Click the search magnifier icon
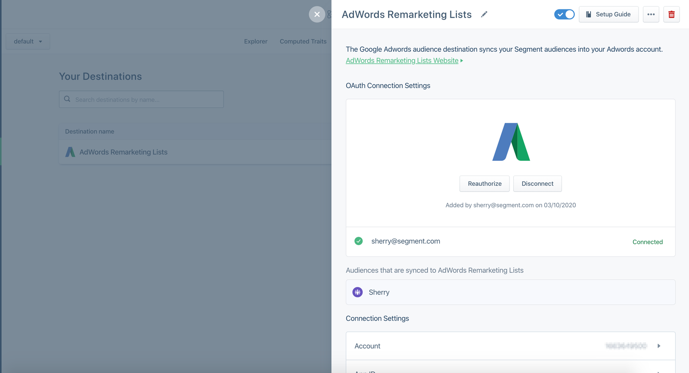Screen dimensions: 689x373 [67, 99]
